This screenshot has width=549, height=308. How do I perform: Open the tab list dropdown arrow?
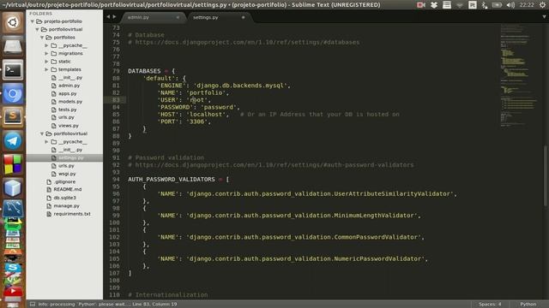(544, 17)
